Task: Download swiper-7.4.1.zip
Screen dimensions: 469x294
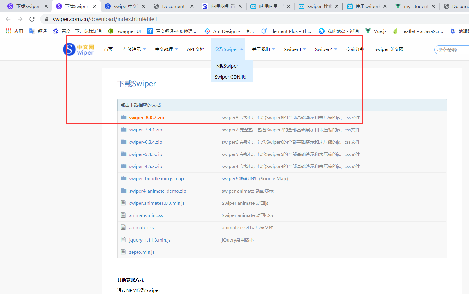Action: tap(146, 130)
